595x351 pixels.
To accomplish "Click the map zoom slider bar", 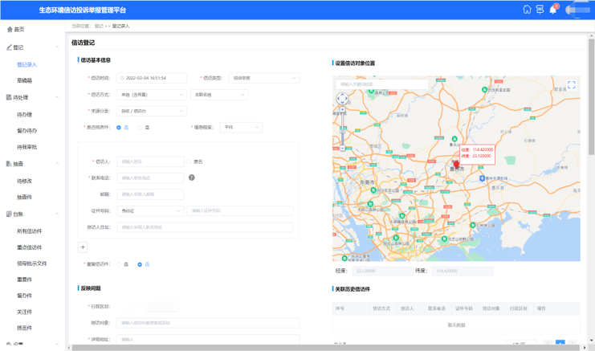I will (342, 129).
